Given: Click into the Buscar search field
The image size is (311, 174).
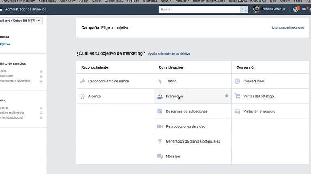Looking at the screenshot, I should [199, 9].
